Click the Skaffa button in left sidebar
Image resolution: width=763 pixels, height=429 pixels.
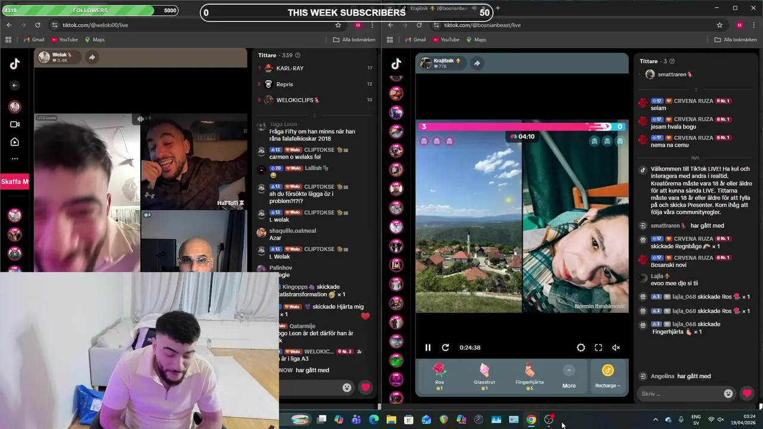pyautogui.click(x=15, y=182)
